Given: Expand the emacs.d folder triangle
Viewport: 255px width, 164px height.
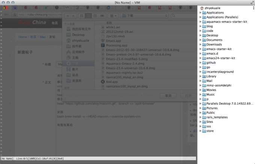Looking at the screenshot, I should (200, 54).
